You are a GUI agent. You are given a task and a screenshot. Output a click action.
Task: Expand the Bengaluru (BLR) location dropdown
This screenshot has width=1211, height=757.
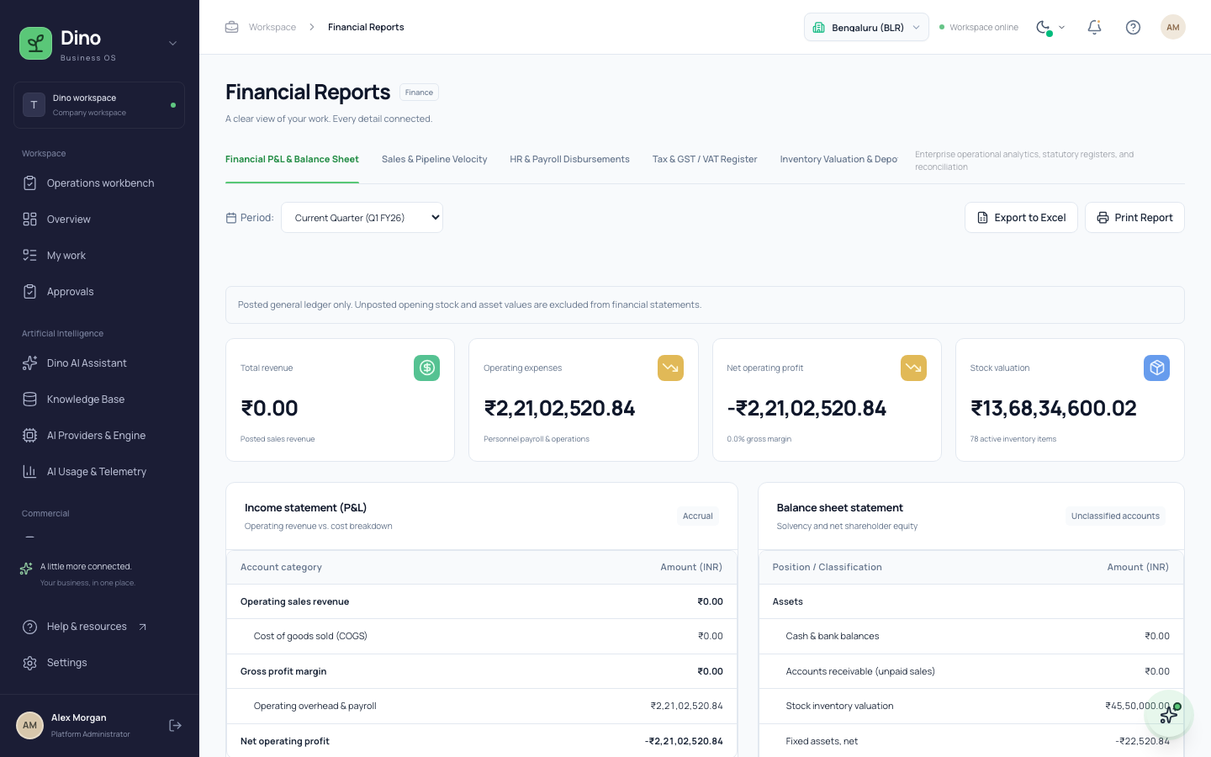866,27
